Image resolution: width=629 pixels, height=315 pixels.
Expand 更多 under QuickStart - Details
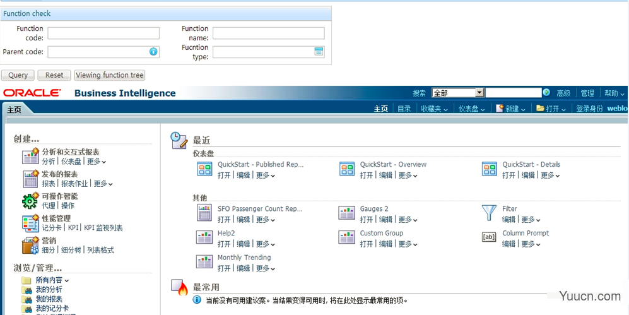pos(548,175)
